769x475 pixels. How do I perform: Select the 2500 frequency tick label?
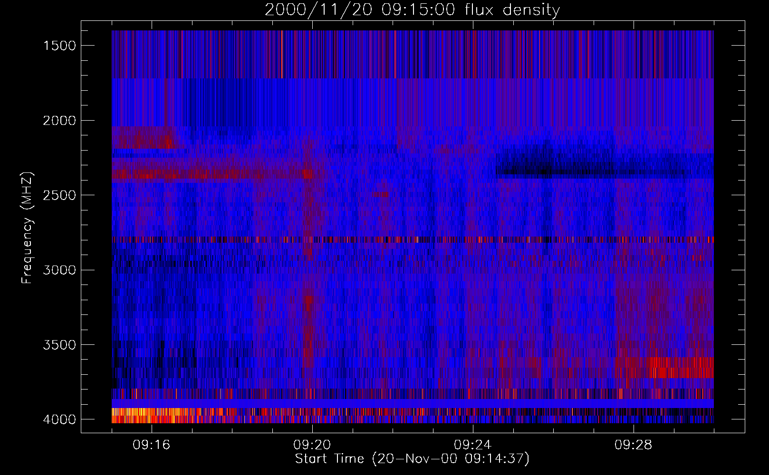[59, 195]
